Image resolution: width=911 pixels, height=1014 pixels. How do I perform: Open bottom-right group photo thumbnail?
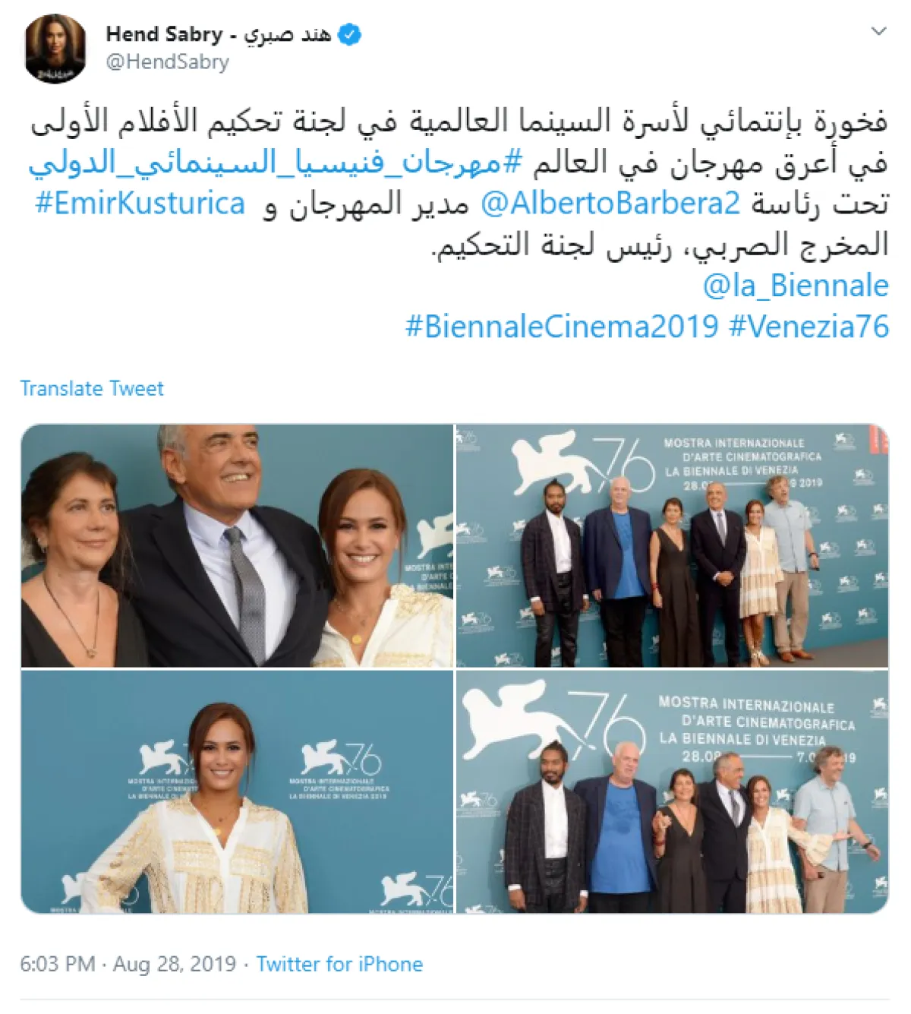672,792
